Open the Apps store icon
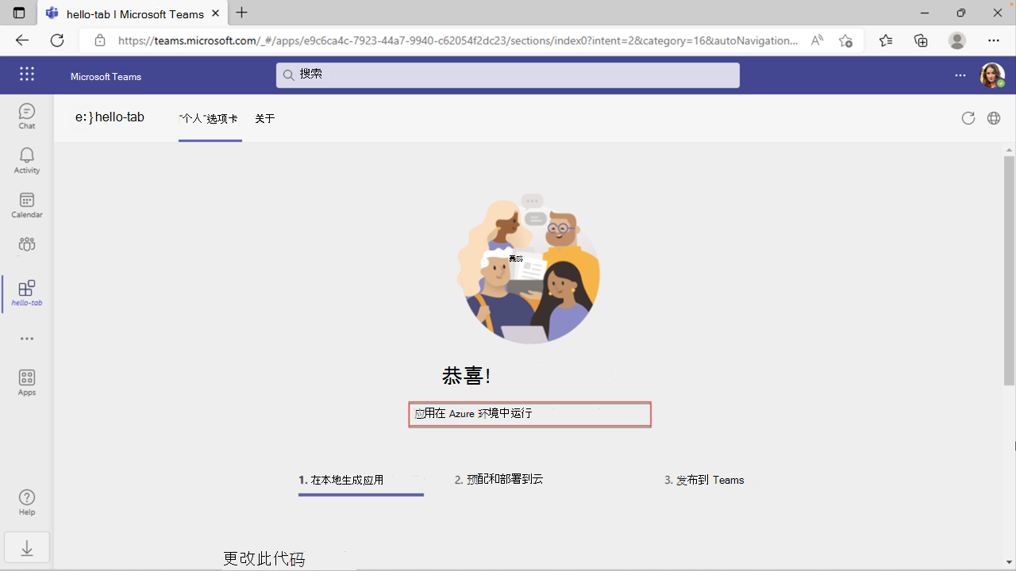 click(x=27, y=382)
